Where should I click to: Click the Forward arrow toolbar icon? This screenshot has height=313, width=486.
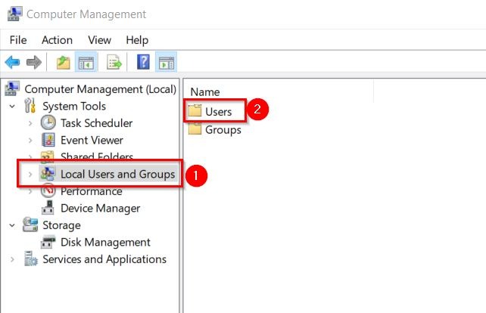point(33,62)
